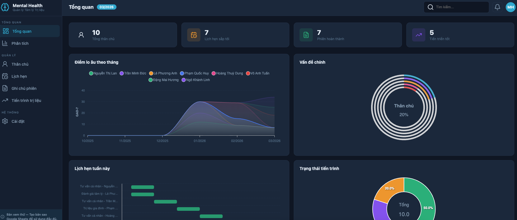Click the purple trend icon for good progress
The height and width of the screenshot is (220, 517).
point(418,35)
